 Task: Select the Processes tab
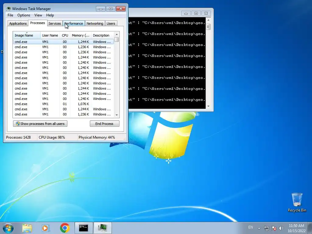pyautogui.click(x=37, y=23)
